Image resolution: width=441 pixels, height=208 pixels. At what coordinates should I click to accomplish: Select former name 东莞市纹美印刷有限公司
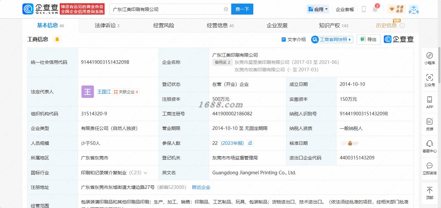(x=260, y=70)
